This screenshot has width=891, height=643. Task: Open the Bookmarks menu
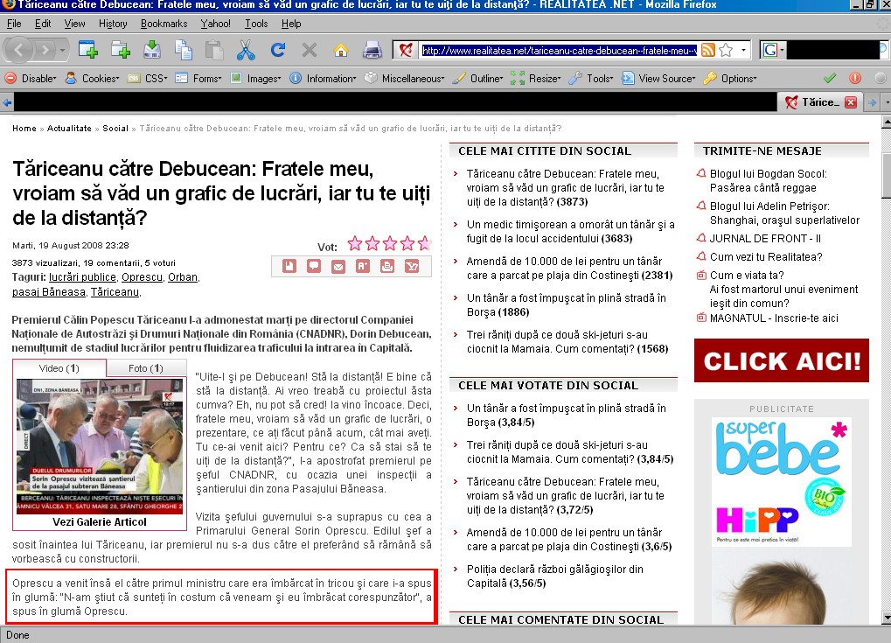[x=164, y=24]
